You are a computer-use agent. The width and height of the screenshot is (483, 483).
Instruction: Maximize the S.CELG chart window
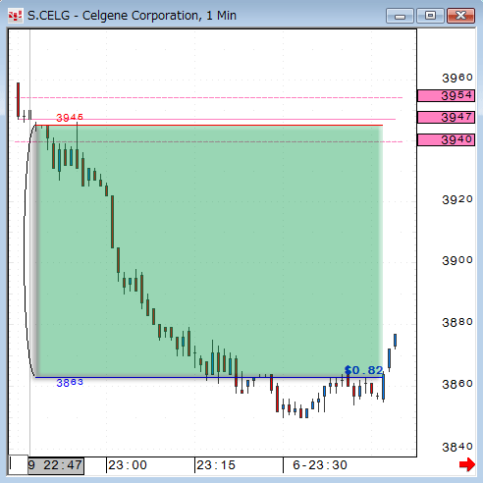point(430,16)
